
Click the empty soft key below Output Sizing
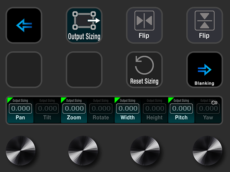(84, 69)
